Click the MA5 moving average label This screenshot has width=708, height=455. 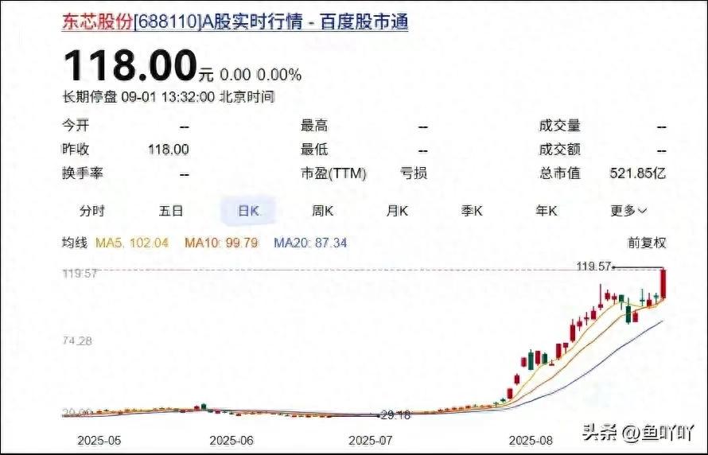coord(132,243)
